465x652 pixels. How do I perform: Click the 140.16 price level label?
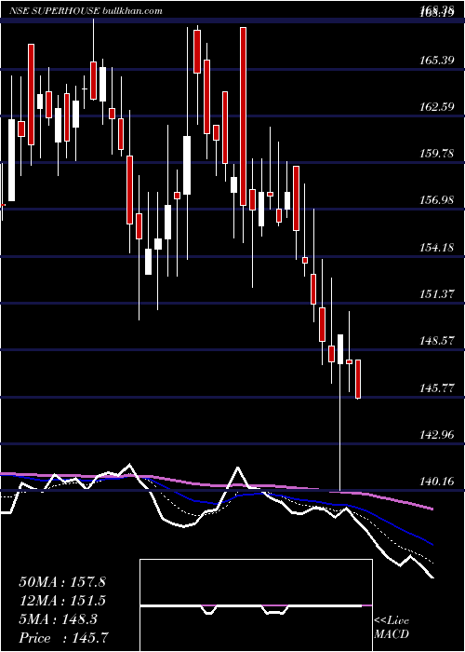[435, 482]
